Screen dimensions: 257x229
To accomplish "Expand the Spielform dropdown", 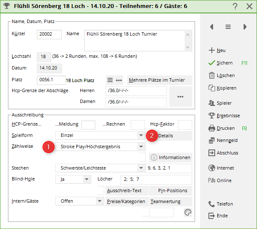I will click(x=141, y=136).
